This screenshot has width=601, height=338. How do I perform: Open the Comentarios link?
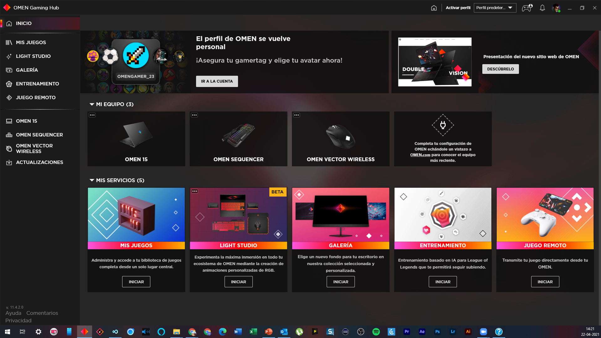point(42,313)
